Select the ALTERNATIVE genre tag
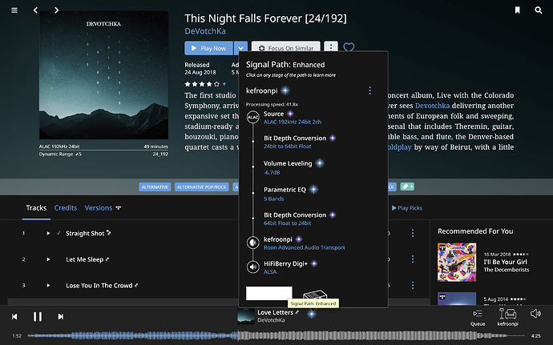The width and height of the screenshot is (553, 345). pos(155,187)
